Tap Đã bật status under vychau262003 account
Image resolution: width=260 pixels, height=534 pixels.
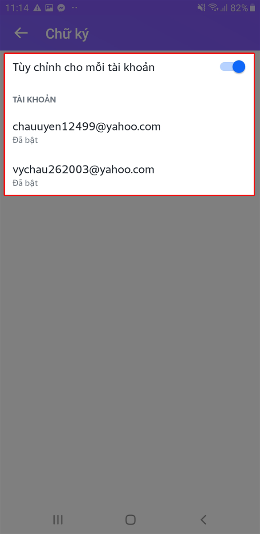pos(25,183)
